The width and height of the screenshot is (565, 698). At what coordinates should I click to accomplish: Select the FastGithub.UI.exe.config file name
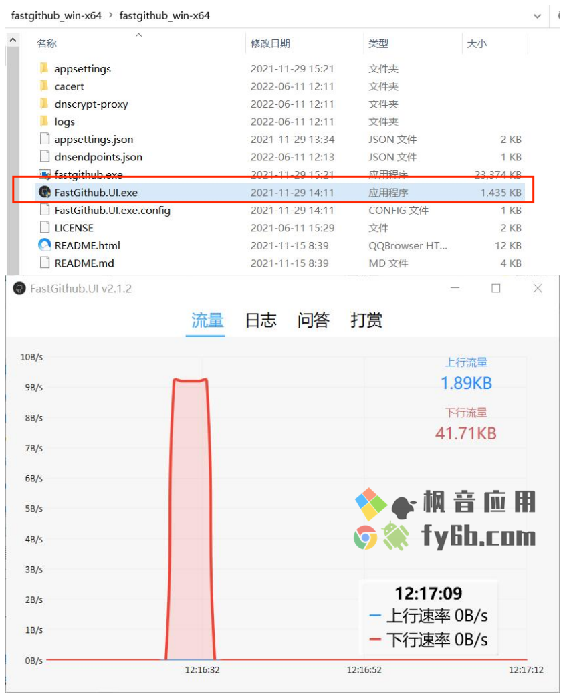(x=112, y=210)
